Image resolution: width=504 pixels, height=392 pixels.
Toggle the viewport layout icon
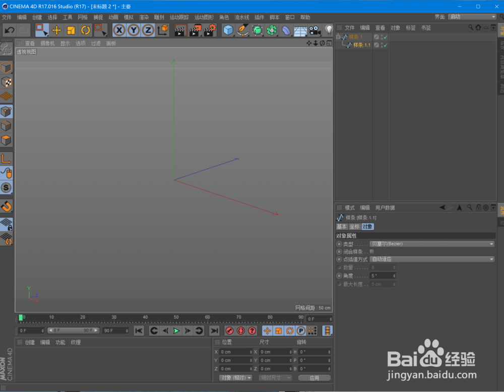pos(329,43)
